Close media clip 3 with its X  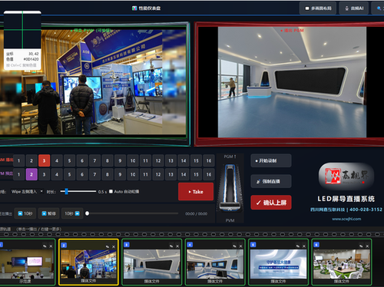[177, 246]
